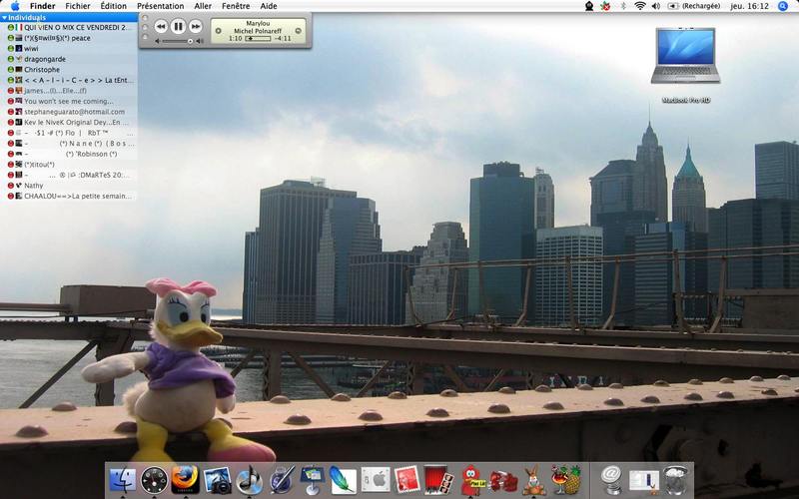799x499 pixels.
Task: Open the Apple menu
Action: [x=14, y=6]
